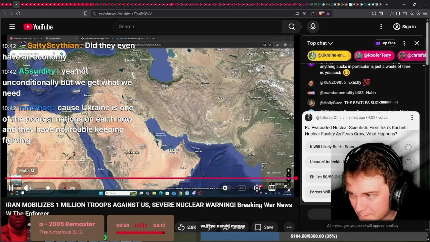Click the Brave back navigation arrow
The width and height of the screenshot is (430, 242).
[x=5, y=13]
